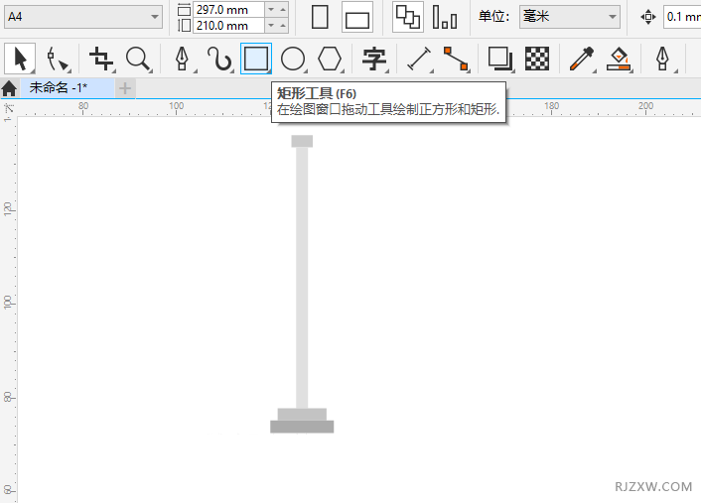
Task: Add a new document with plus tab
Action: (x=125, y=88)
